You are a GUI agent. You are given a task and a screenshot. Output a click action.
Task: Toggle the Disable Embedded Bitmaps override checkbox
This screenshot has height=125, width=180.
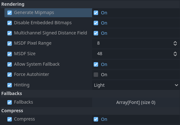pos(10,23)
